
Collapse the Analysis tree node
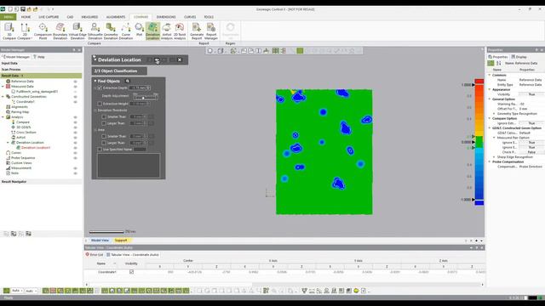[3, 117]
